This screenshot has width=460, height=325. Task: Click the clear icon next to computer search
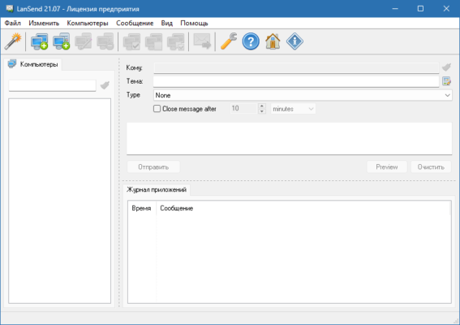[x=105, y=85]
